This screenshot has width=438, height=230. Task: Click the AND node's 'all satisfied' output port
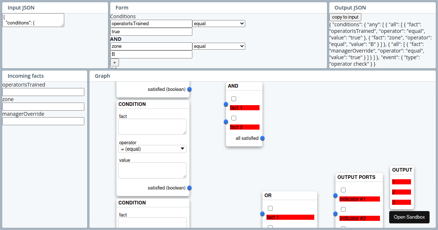[262, 138]
